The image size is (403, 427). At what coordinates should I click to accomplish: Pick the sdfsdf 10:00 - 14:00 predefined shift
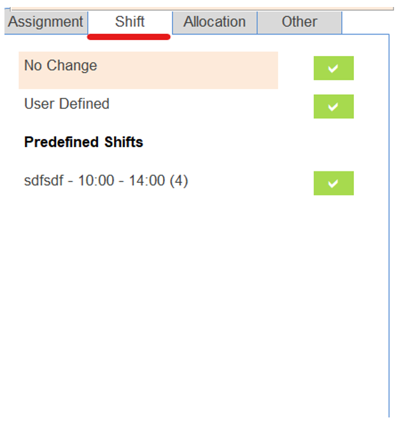[x=106, y=180]
